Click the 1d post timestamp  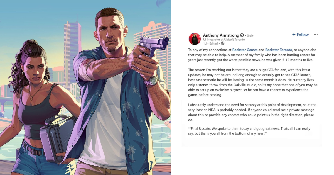click(205, 43)
